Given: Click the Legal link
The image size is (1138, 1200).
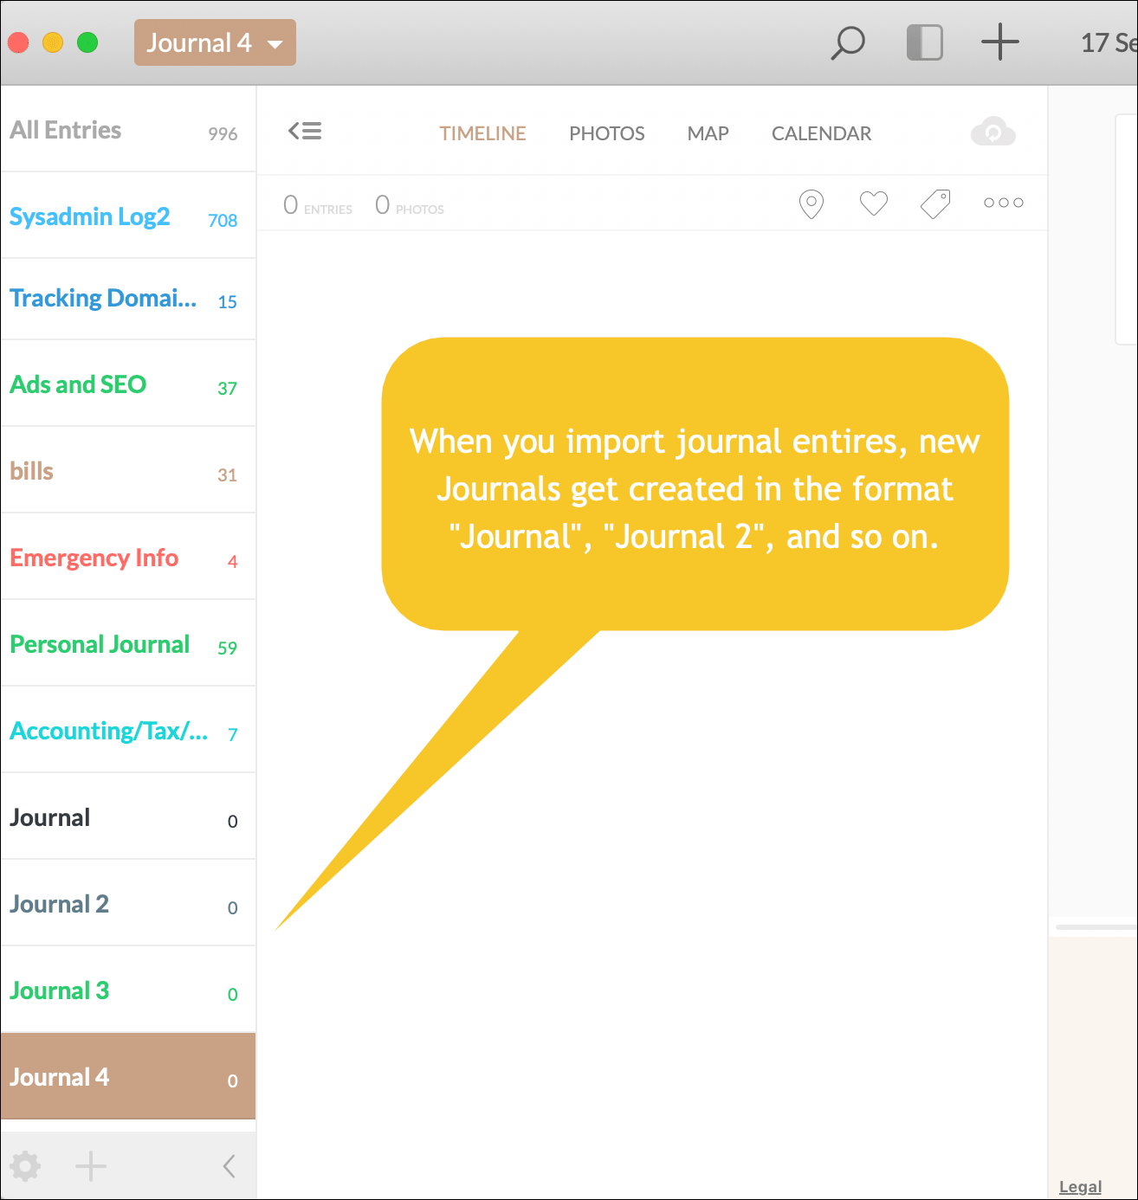Looking at the screenshot, I should [1080, 1186].
